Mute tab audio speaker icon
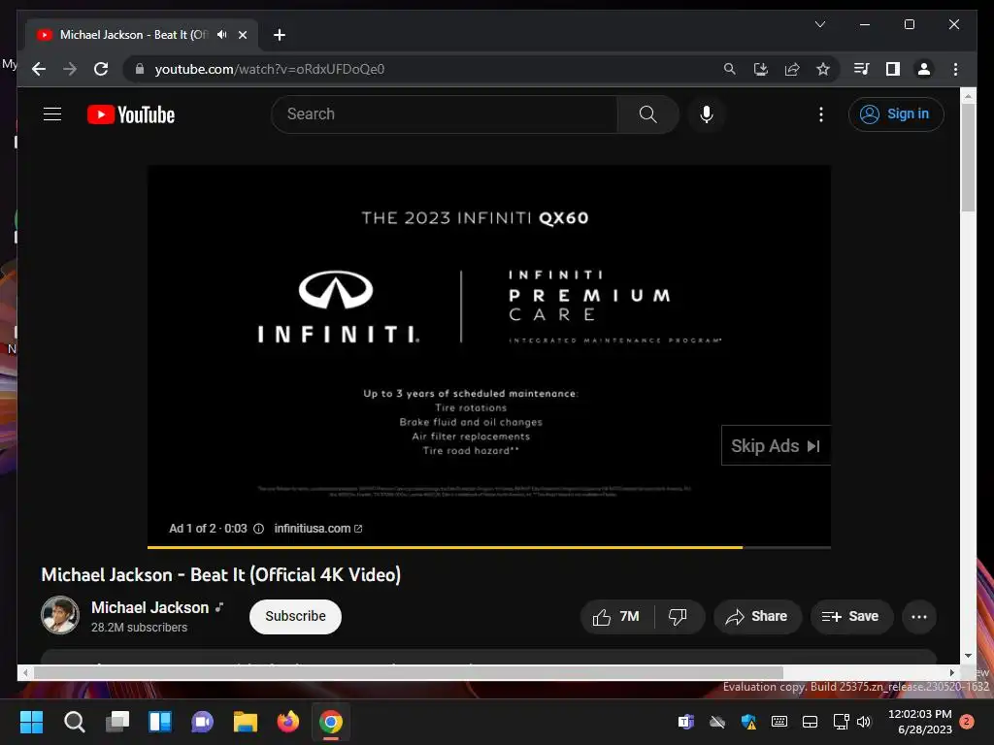The image size is (994, 745). click(221, 34)
